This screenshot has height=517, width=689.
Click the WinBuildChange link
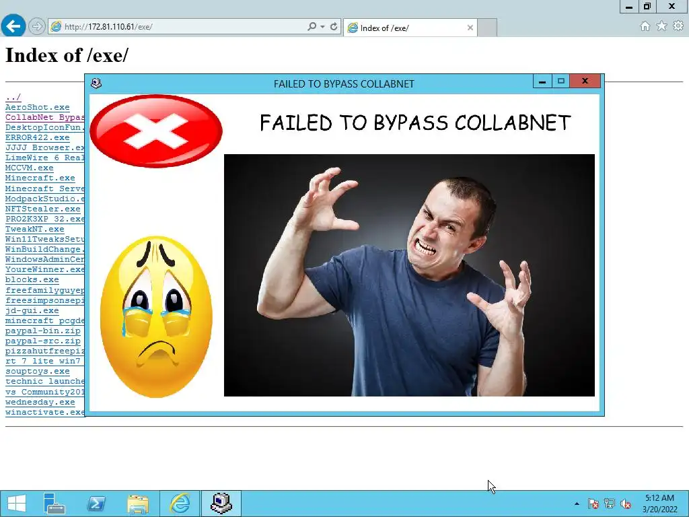tap(45, 249)
